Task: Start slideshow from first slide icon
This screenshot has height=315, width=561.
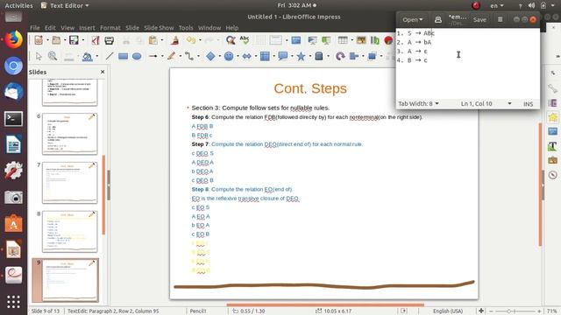Action: [312, 40]
